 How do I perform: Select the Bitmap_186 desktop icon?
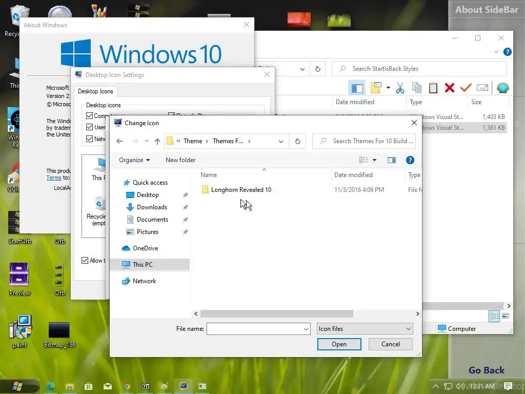[x=59, y=334]
